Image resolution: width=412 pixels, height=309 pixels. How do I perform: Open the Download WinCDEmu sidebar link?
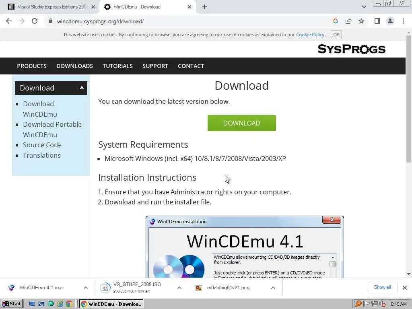click(40, 109)
